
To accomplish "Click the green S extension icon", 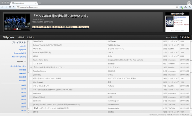I will click(x=182, y=7).
